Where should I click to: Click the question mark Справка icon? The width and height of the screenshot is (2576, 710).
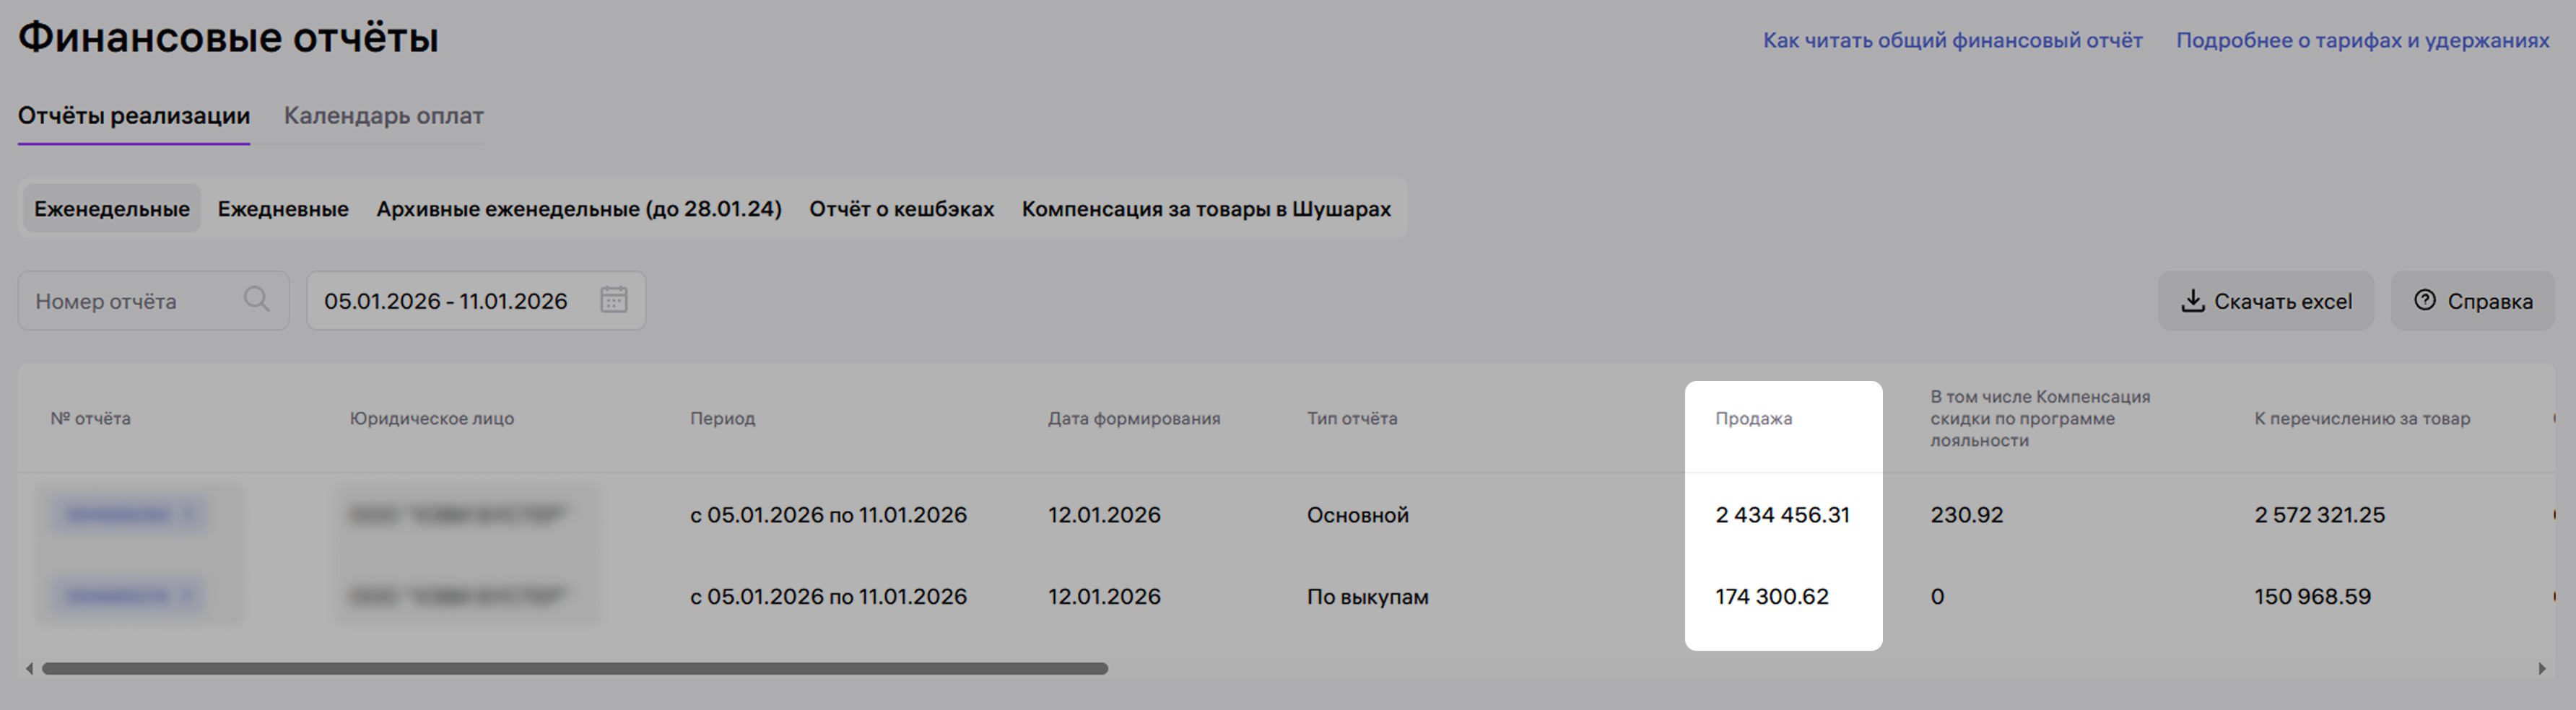(2424, 300)
